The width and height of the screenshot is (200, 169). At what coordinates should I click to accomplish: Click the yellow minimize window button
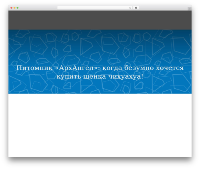14,8
